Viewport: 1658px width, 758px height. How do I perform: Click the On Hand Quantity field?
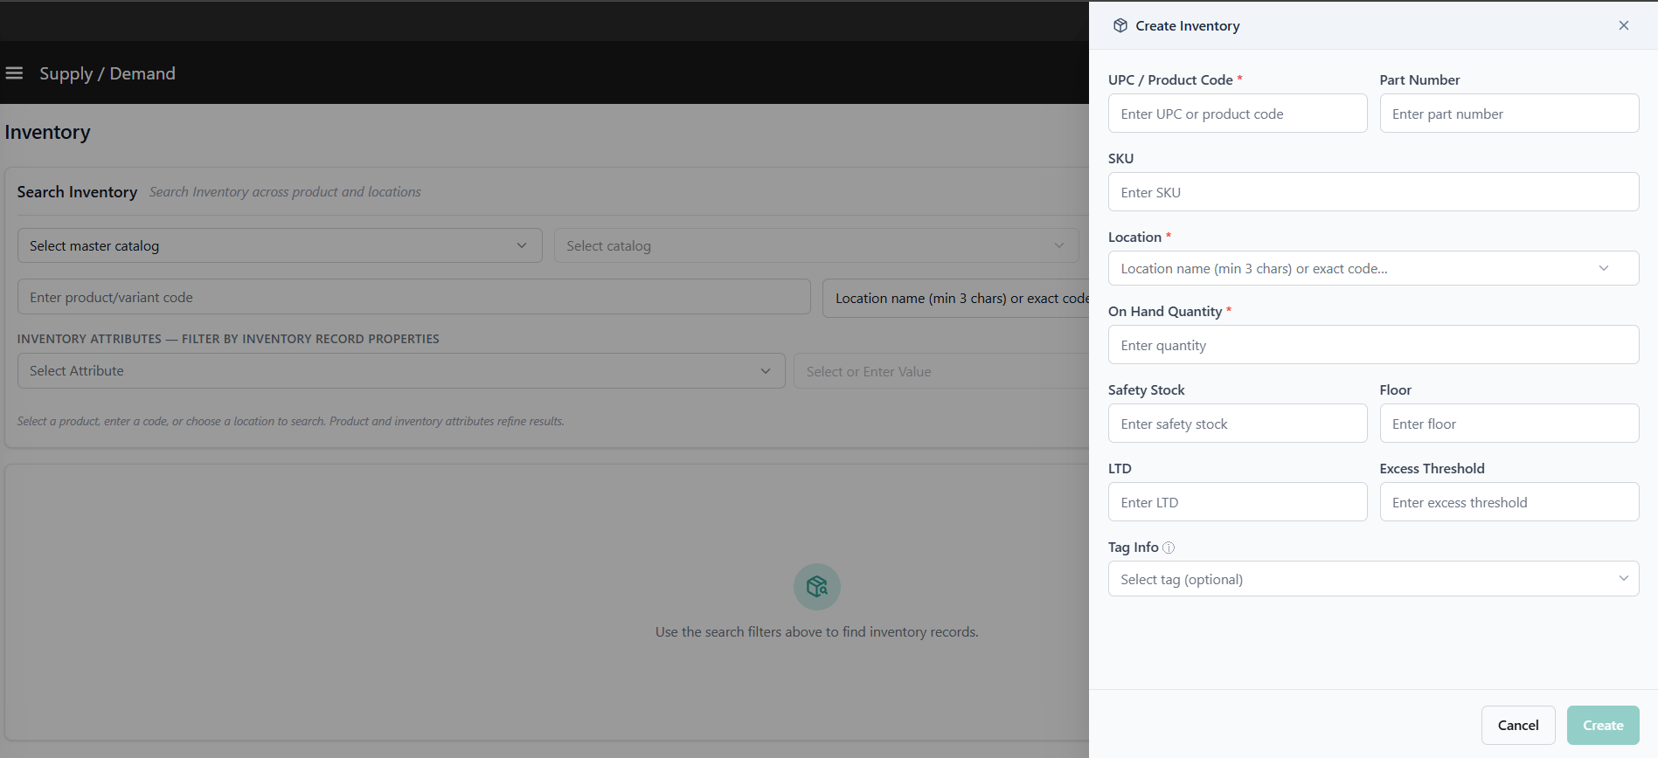1373,345
